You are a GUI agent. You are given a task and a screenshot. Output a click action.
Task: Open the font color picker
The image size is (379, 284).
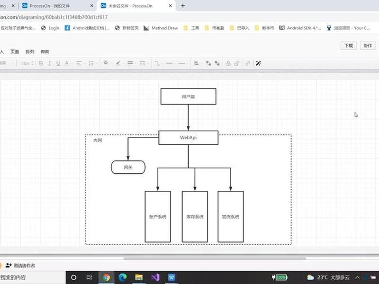pos(67,63)
